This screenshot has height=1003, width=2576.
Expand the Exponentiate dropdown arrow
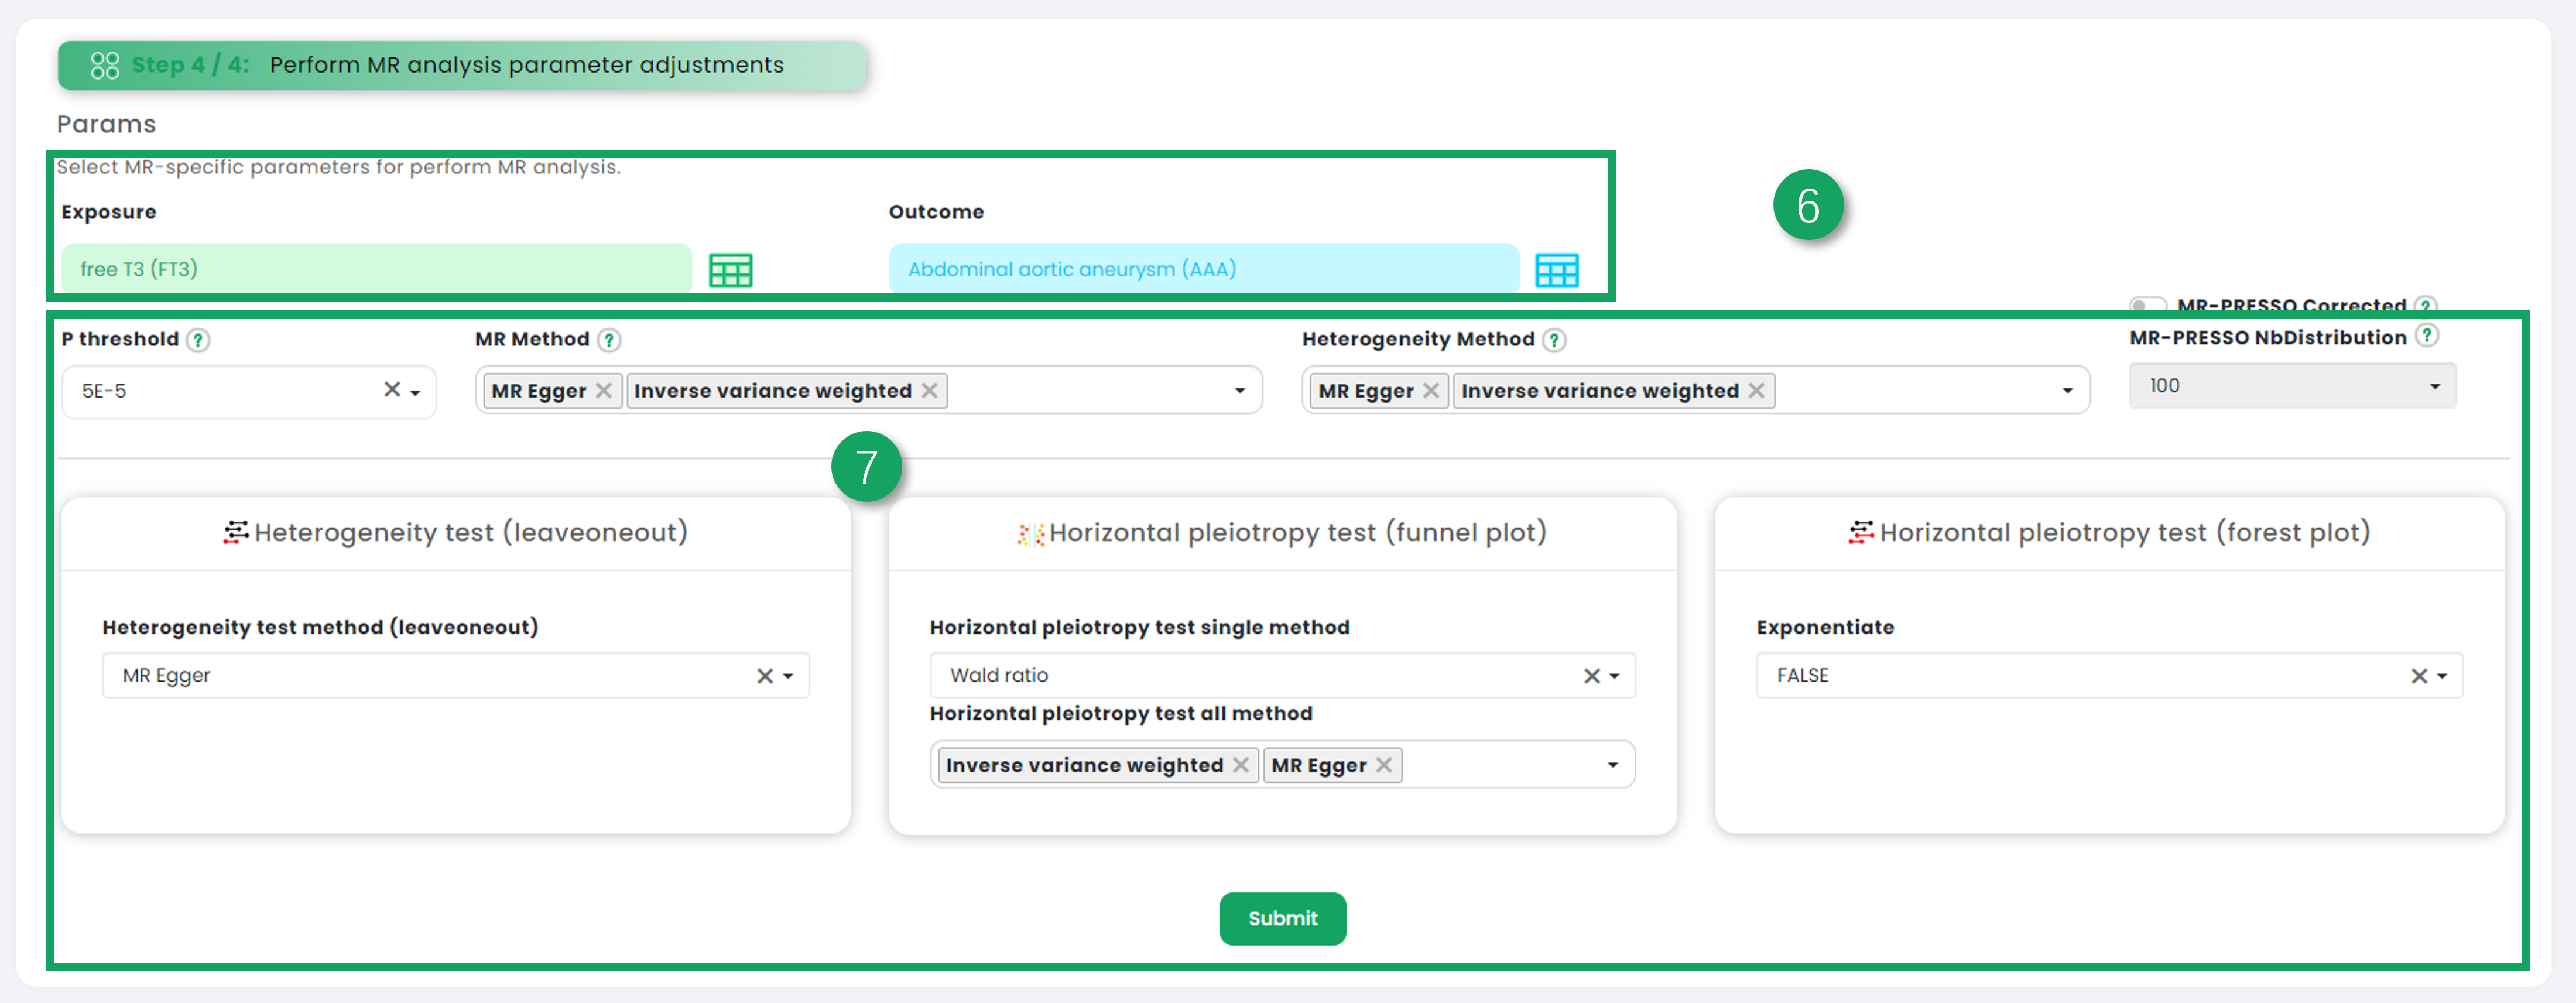click(x=2441, y=676)
